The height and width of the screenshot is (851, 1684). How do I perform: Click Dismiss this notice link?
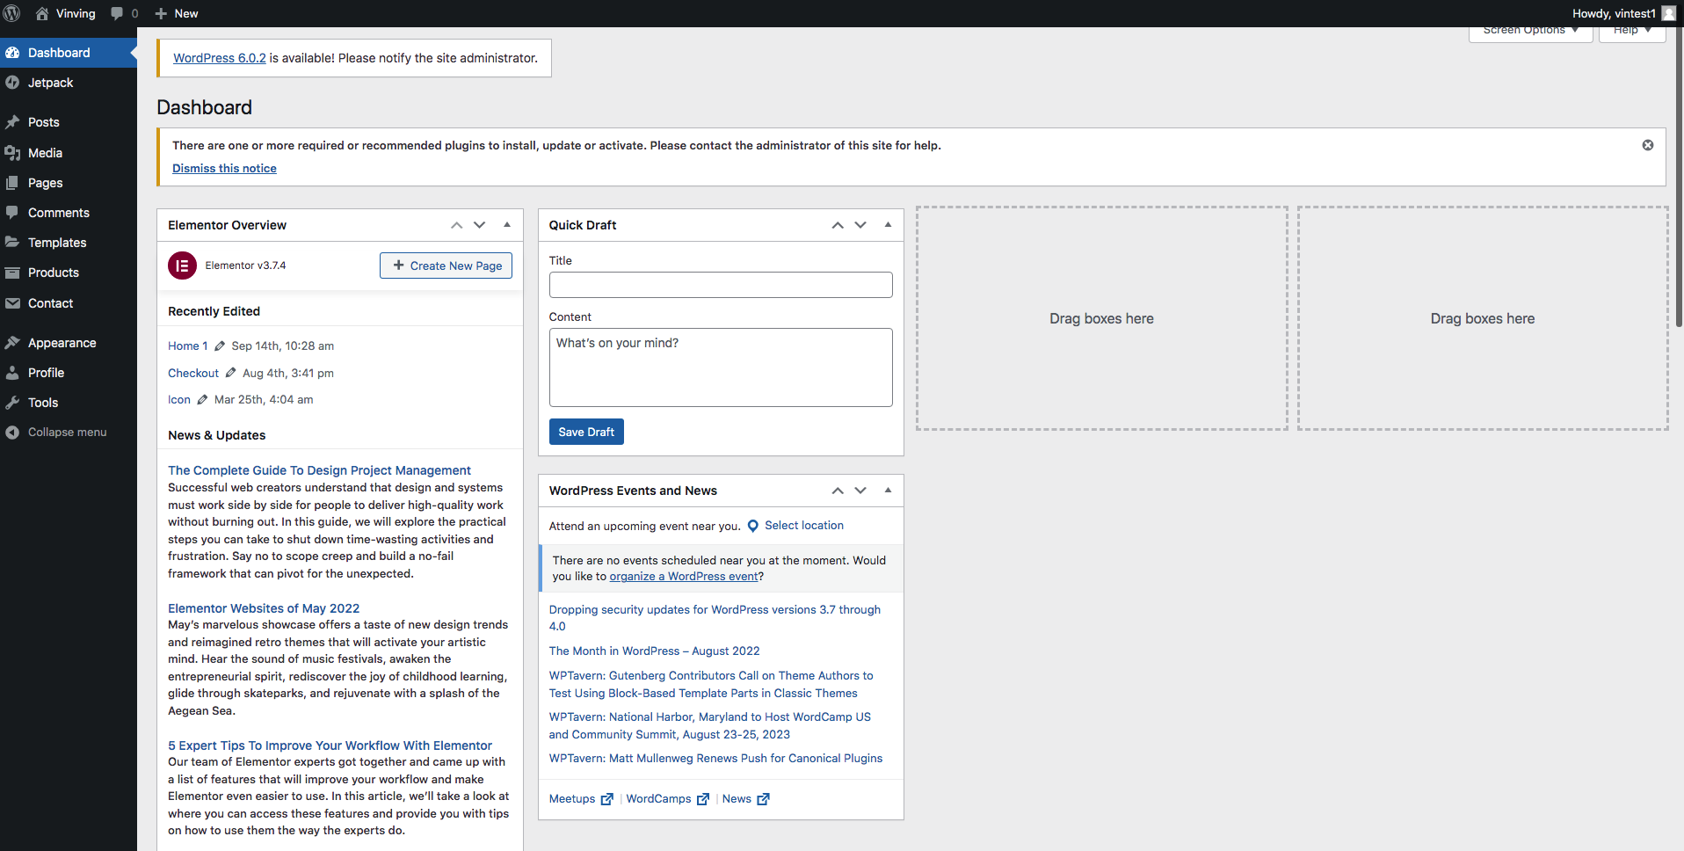pos(224,169)
